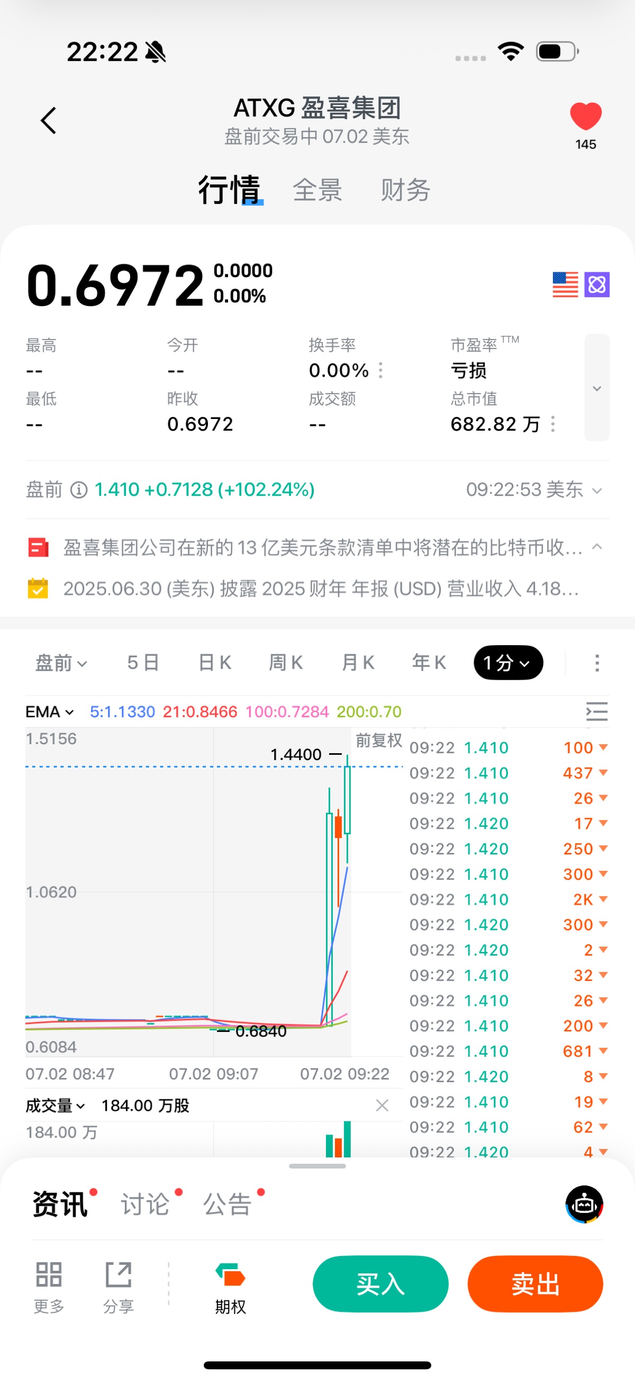Close the volume indicator panel
The image size is (635, 1382).
(382, 1105)
